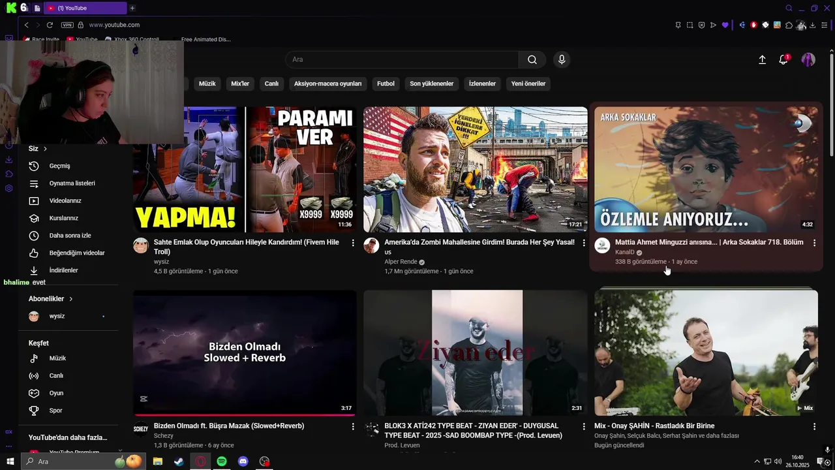Open the Alper Rende channel link

pos(401,262)
